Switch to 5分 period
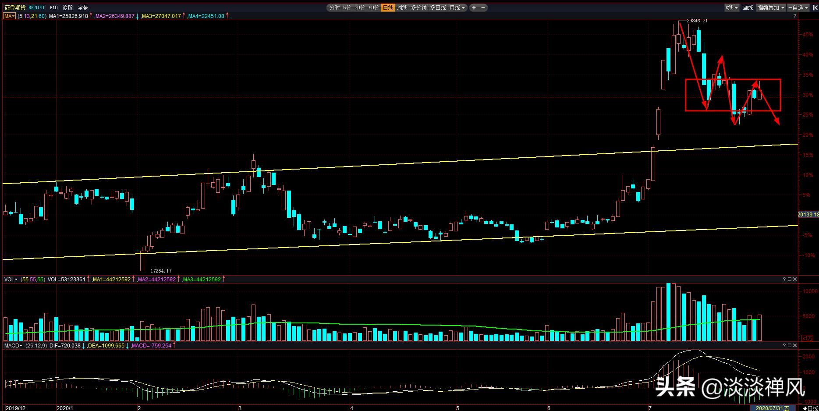Screen dimensions: 819x411 [x=347, y=7]
